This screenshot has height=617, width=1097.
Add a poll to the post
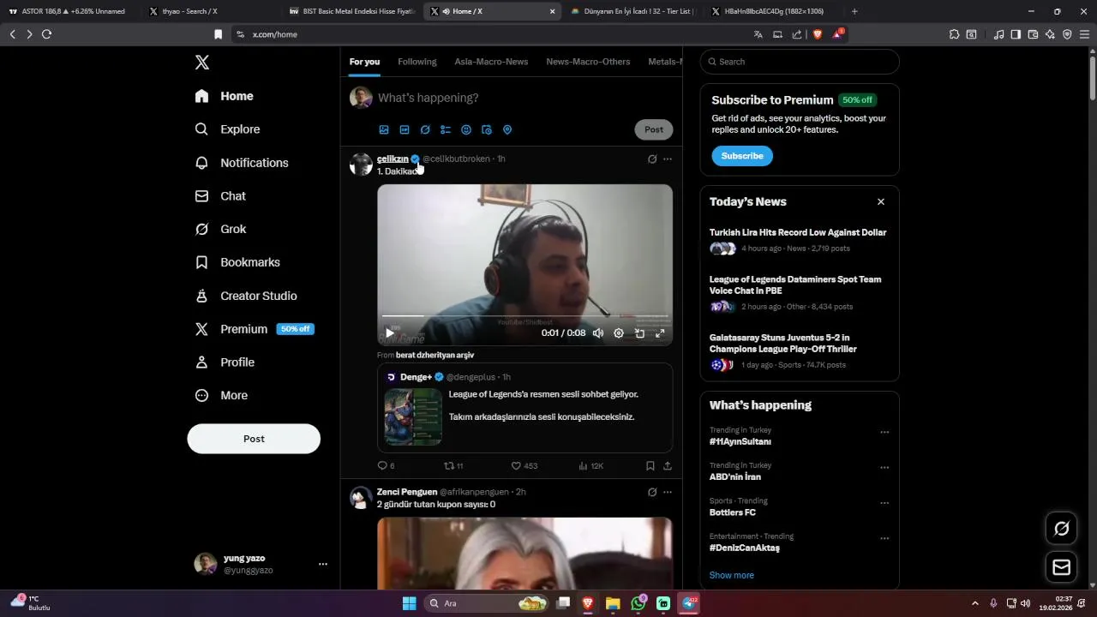pyautogui.click(x=446, y=130)
